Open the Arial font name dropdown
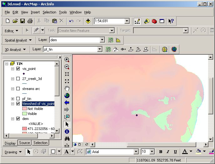This screenshot has height=164, width=215. point(136,152)
